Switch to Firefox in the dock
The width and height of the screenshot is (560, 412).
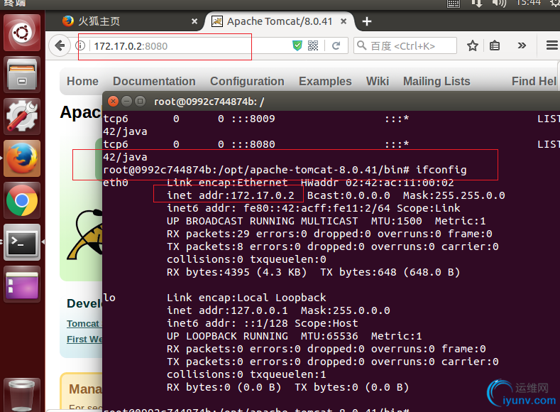pyautogui.click(x=22, y=158)
